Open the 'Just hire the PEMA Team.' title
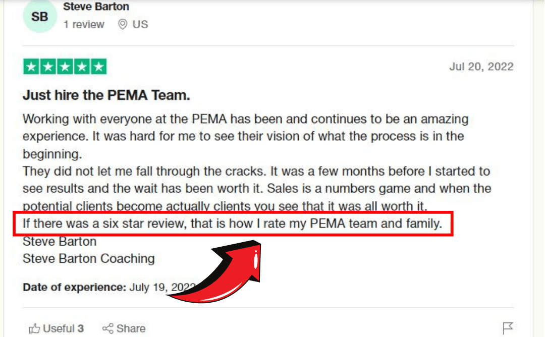Screen dimensions: 545x337 106,95
